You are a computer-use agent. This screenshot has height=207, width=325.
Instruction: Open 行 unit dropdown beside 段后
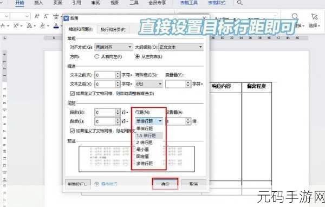pyautogui.click(x=125, y=121)
